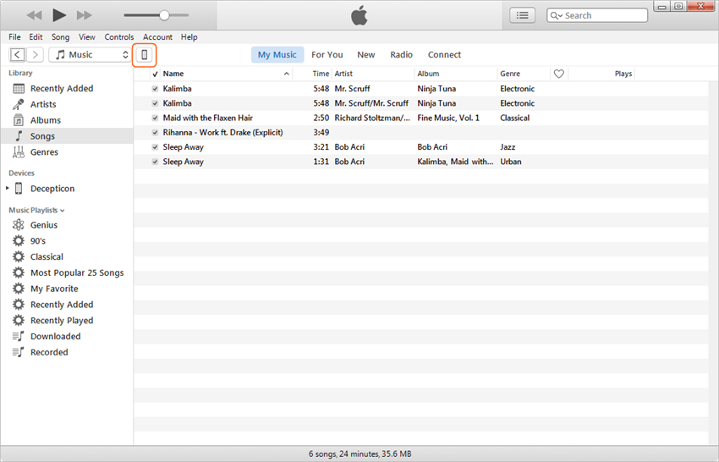This screenshot has height=462, width=719.
Task: Click the back navigation arrow
Action: 18,55
